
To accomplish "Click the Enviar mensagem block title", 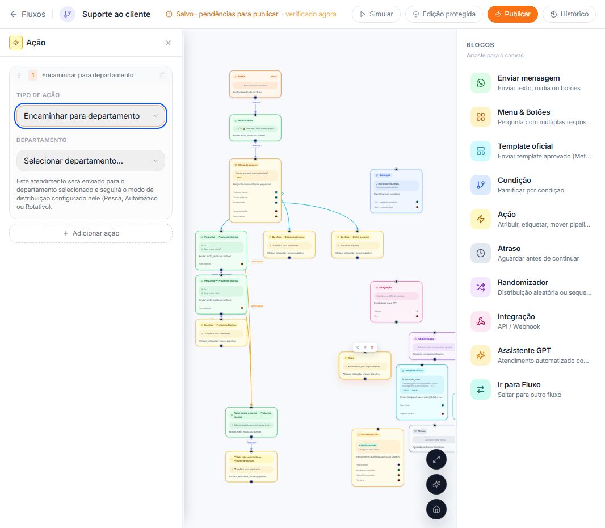I will point(528,78).
